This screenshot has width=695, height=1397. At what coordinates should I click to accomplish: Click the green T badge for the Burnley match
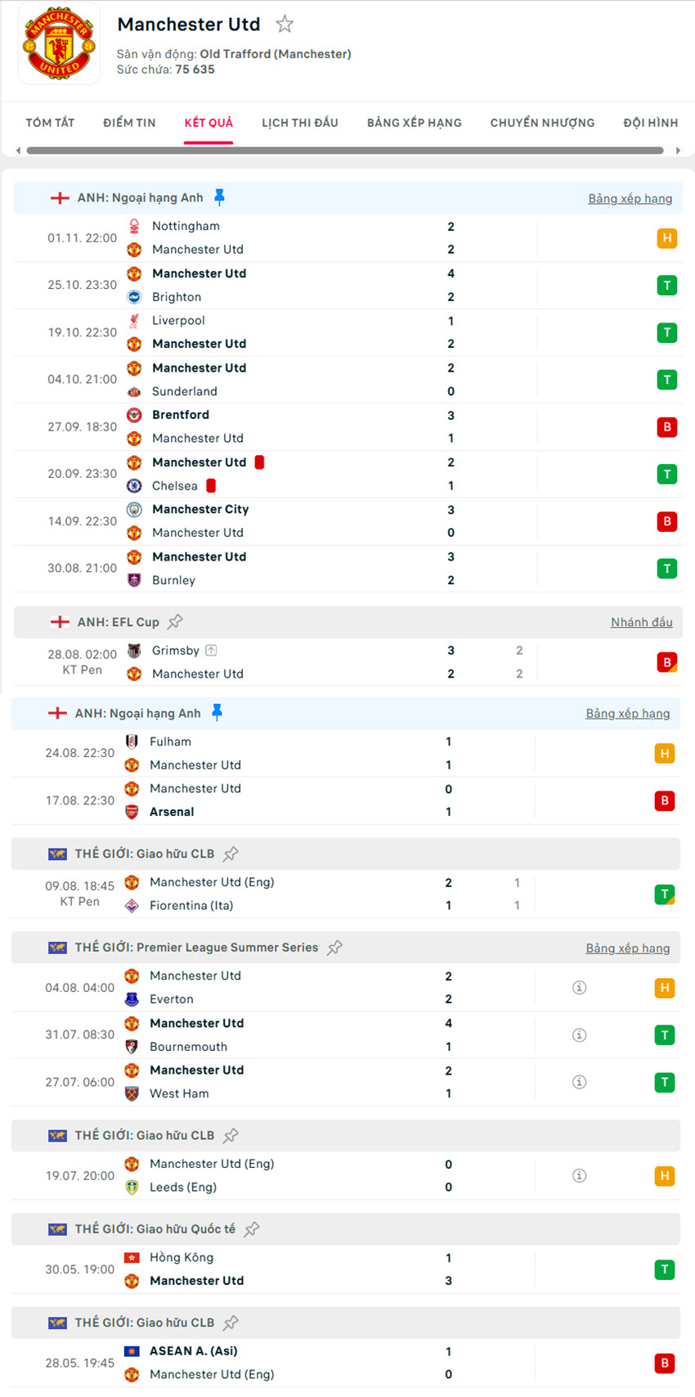(666, 568)
